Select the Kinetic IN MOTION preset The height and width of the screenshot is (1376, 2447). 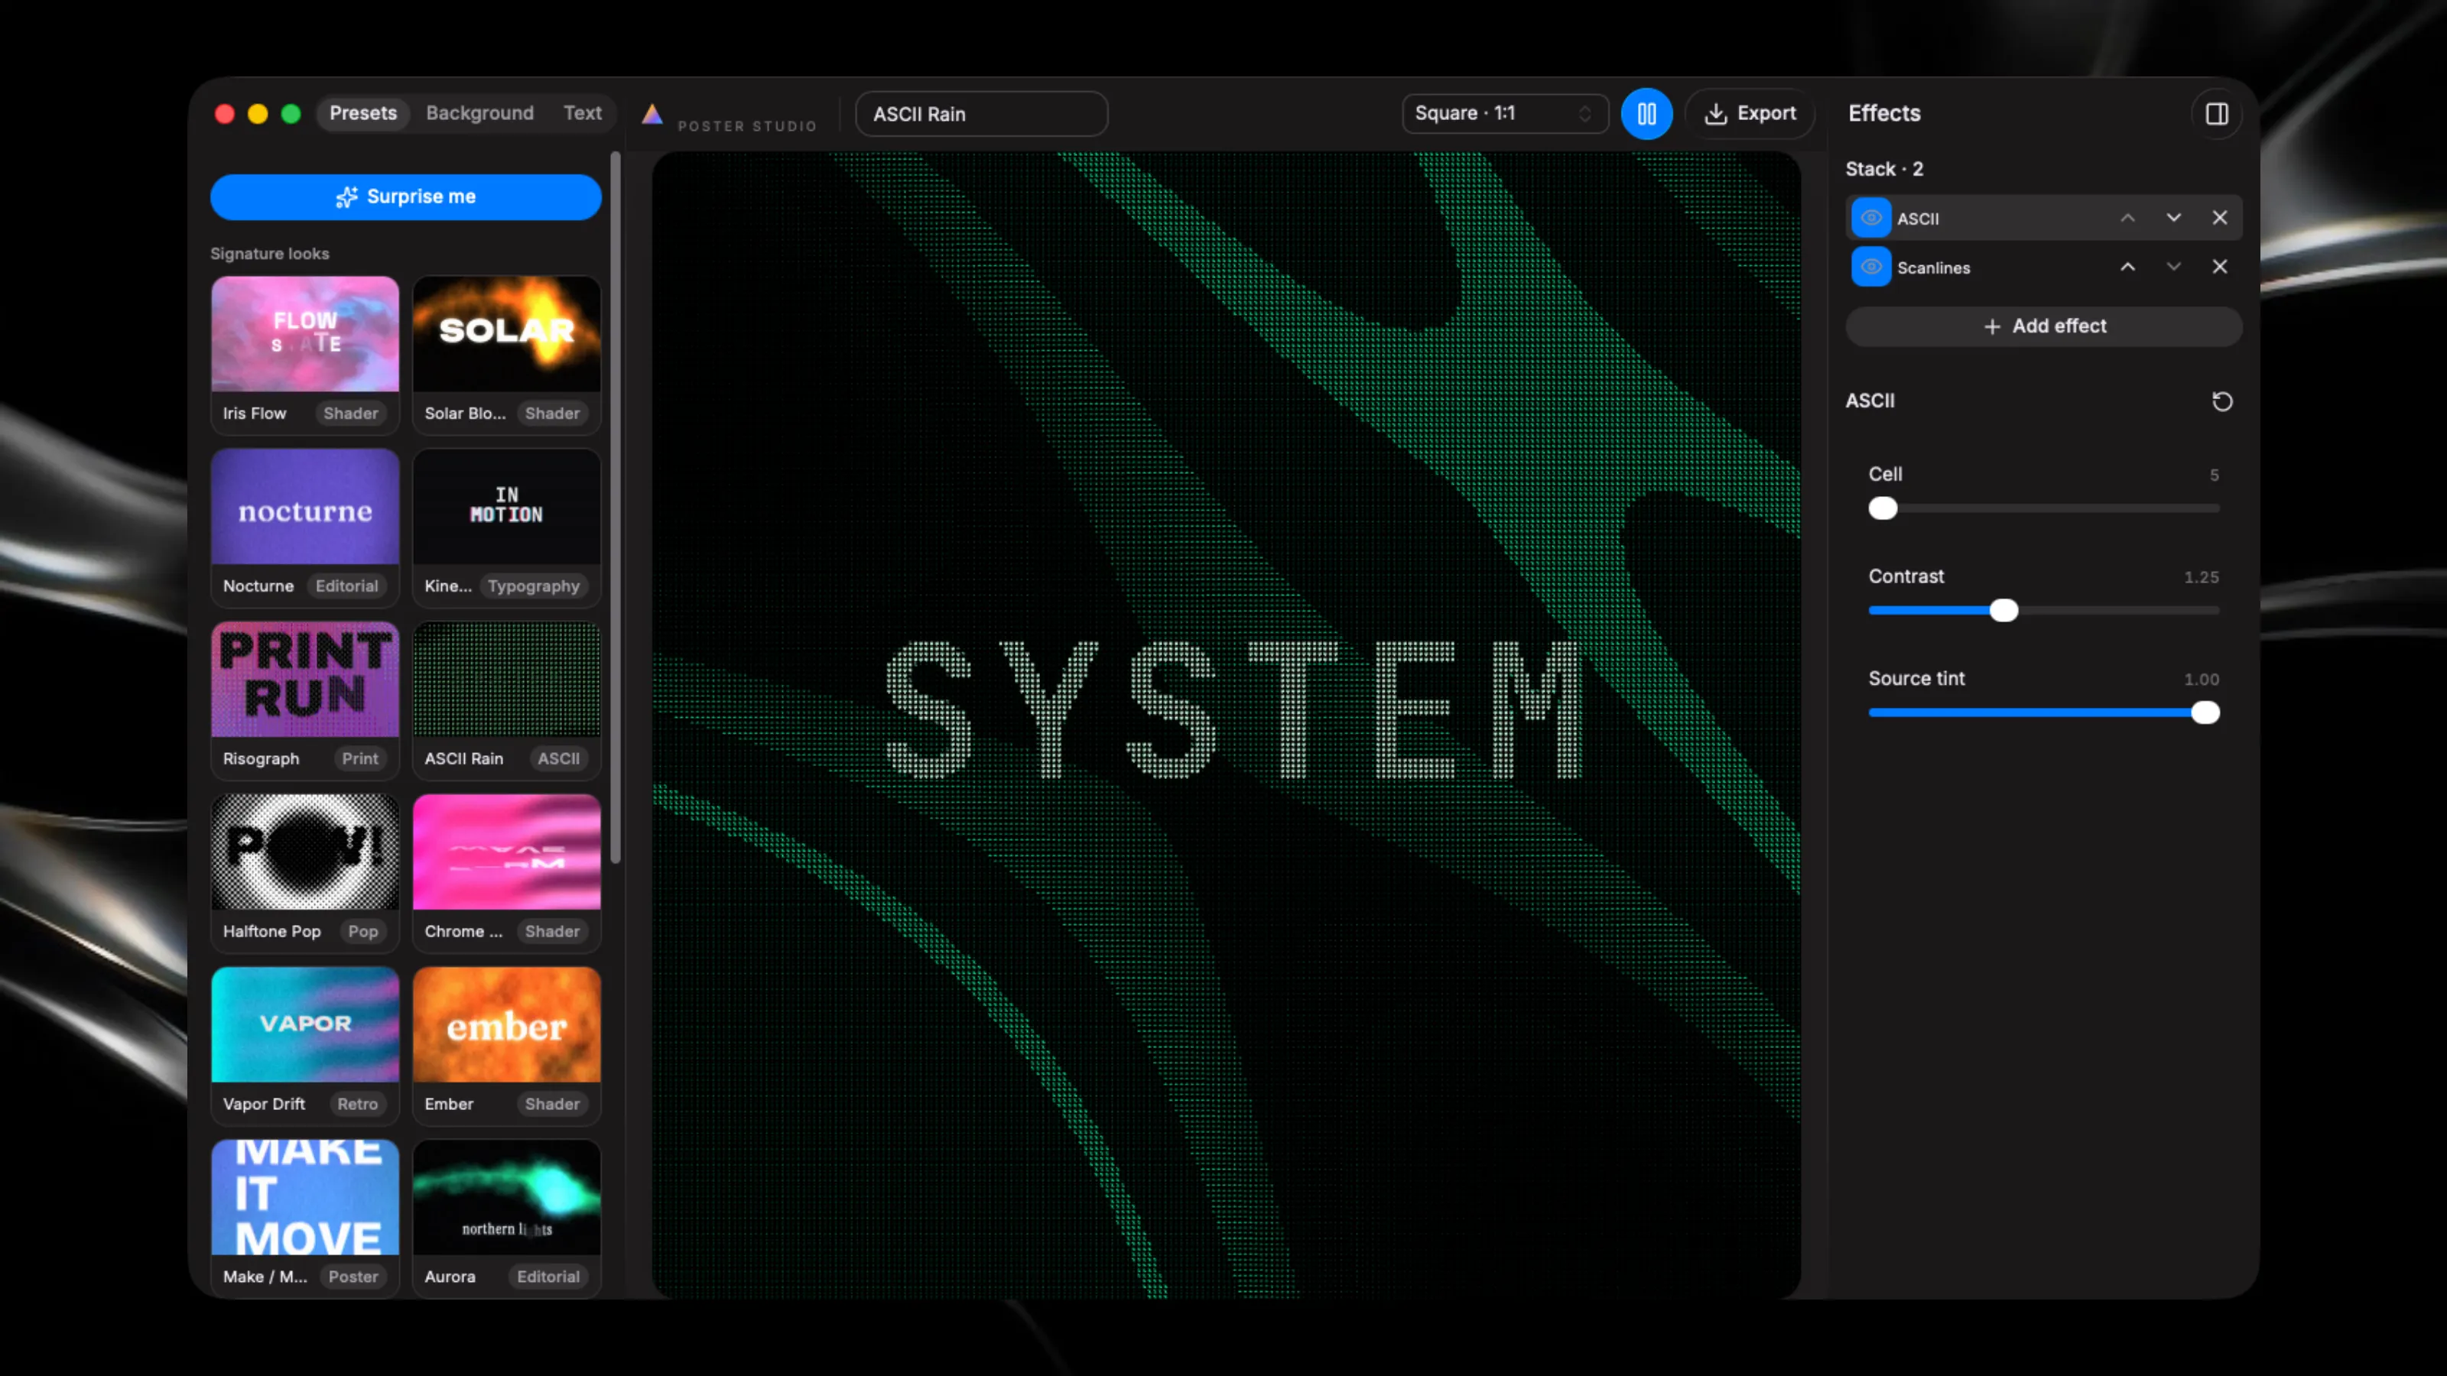click(x=506, y=507)
